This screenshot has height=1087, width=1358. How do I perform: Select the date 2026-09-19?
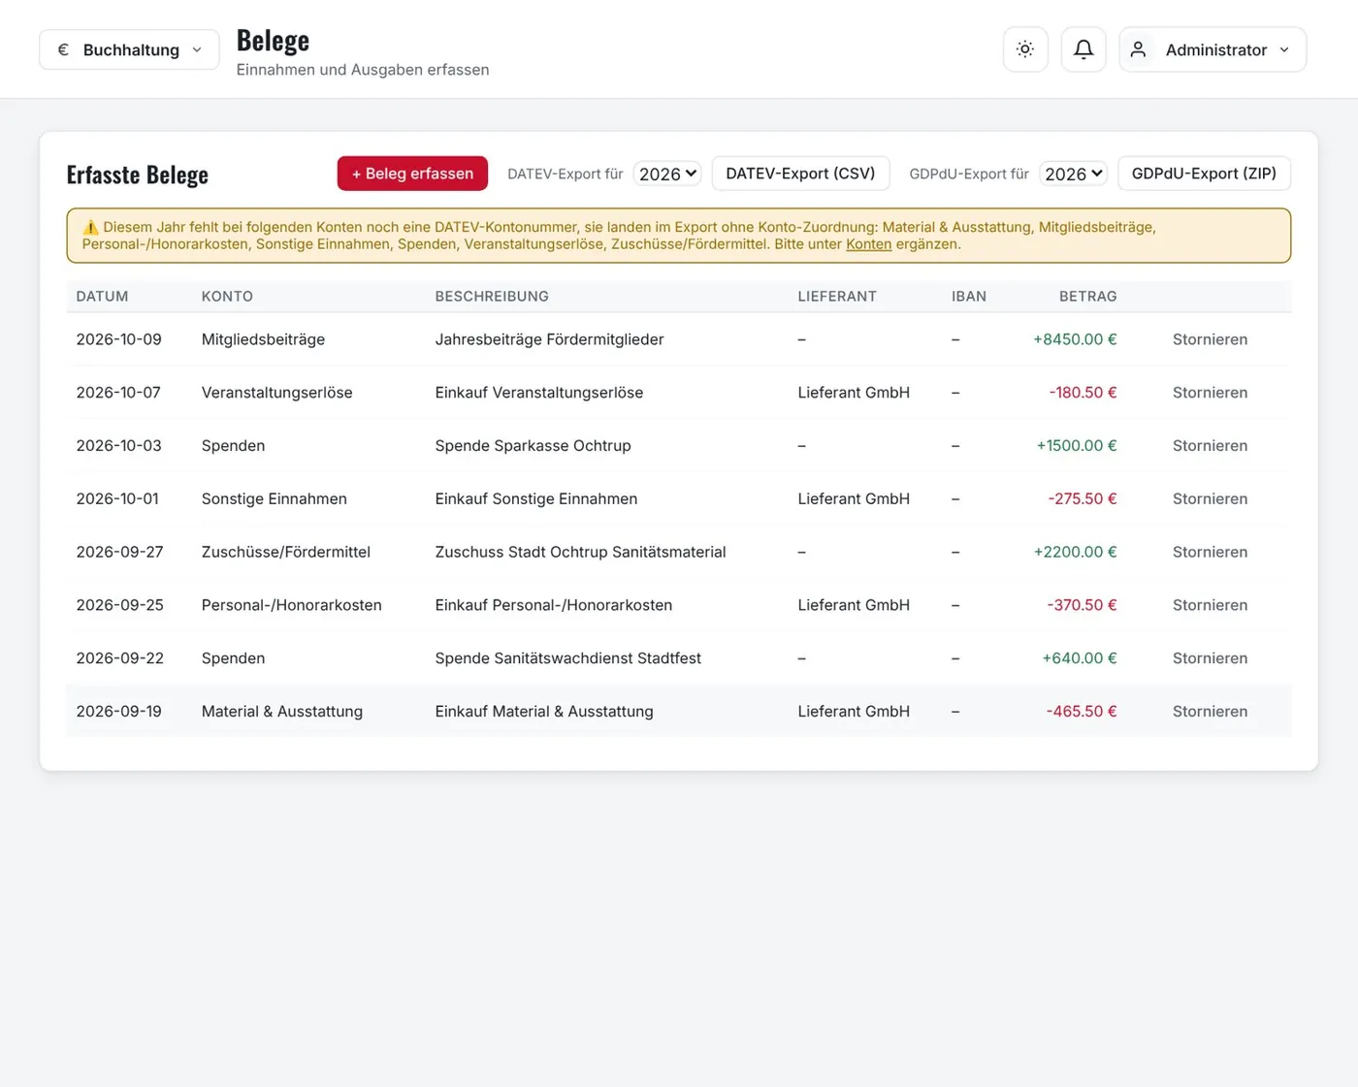pyautogui.click(x=119, y=712)
